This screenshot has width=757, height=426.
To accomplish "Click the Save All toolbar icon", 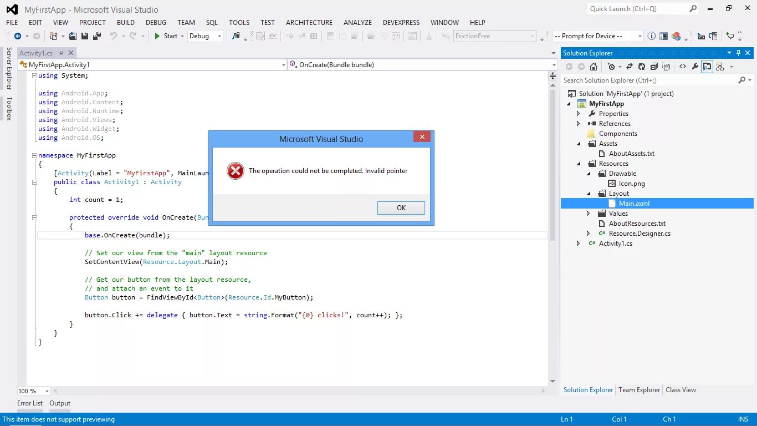I will click(x=96, y=36).
